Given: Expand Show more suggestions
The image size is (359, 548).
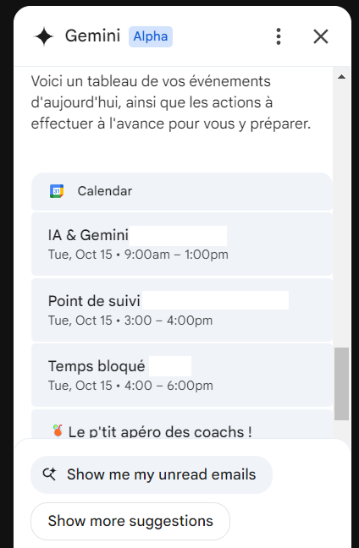Looking at the screenshot, I should point(130,521).
